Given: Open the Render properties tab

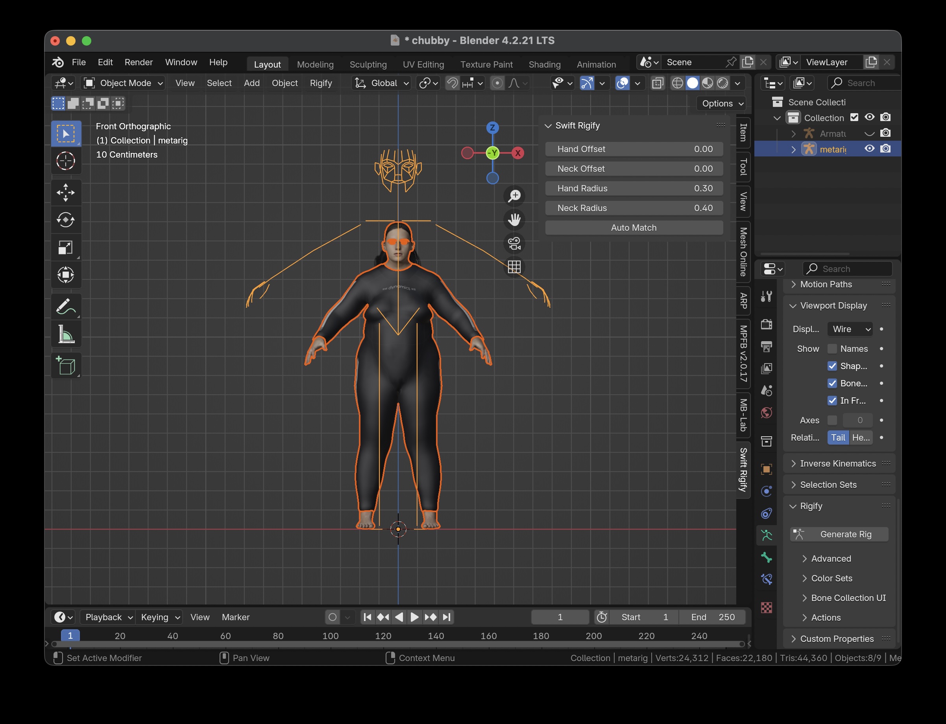Looking at the screenshot, I should [x=767, y=324].
